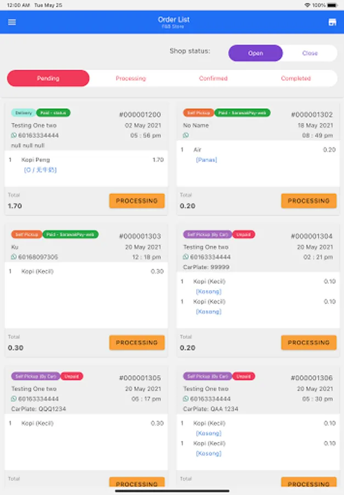Screen dimensions: 344x495
Task: Open order number #000001305
Action: (140, 378)
